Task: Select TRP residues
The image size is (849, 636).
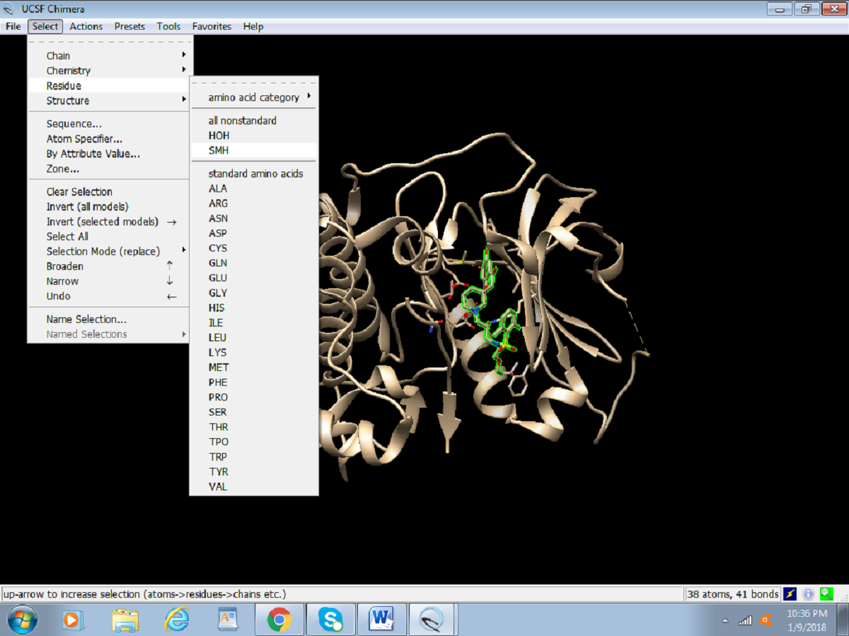Action: click(x=254, y=457)
